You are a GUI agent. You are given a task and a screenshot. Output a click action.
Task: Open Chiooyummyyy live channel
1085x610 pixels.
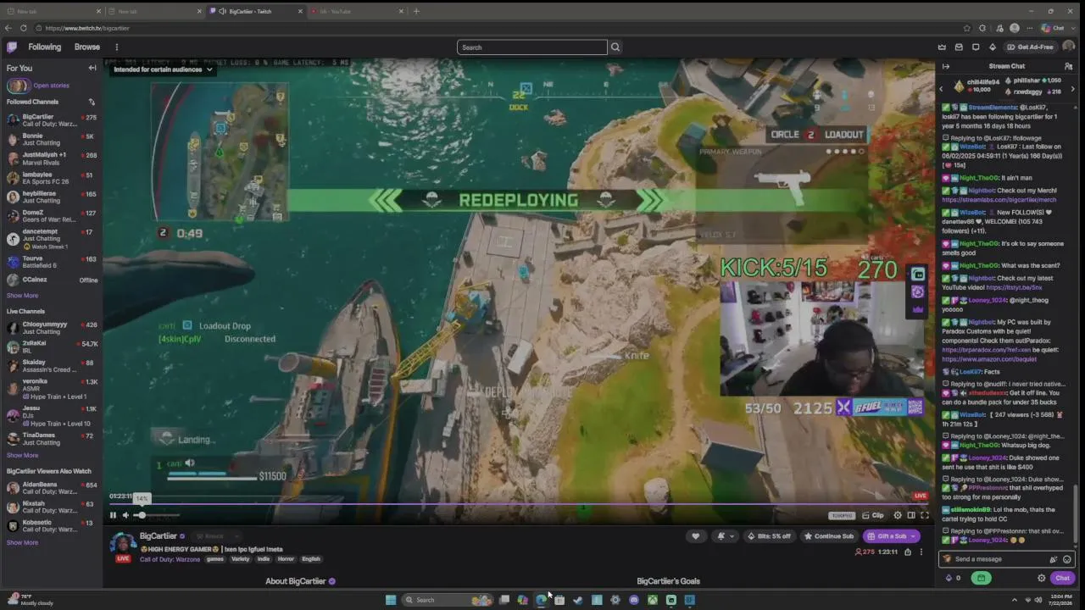(x=52, y=328)
